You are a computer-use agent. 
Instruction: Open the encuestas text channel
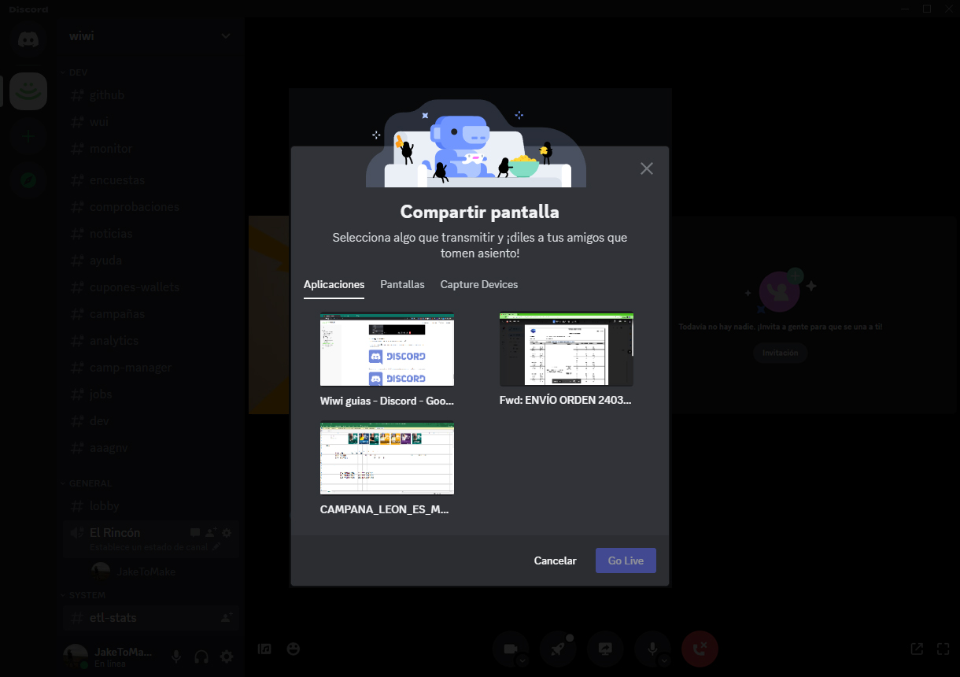tap(150, 180)
